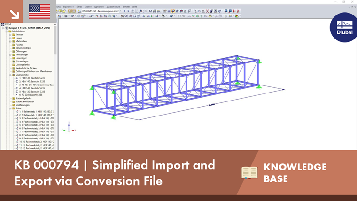This screenshot has width=357, height=201.
Task: Expand the Knoten folder
Action: [x=10, y=35]
